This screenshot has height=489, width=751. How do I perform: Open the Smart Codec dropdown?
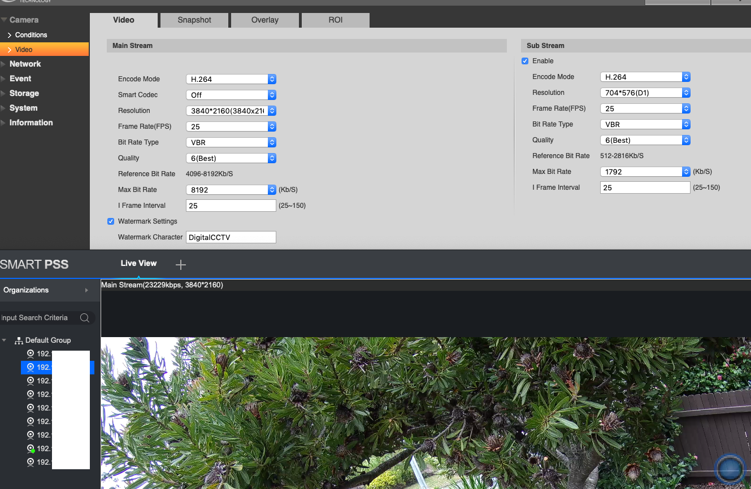(x=231, y=95)
